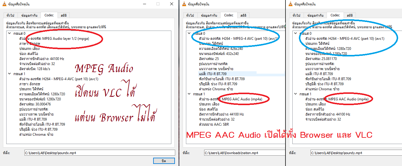The image size is (402, 166).
Task: Collapse กระแส 0 in the nation.mp4 window
Action: pos(189,34)
